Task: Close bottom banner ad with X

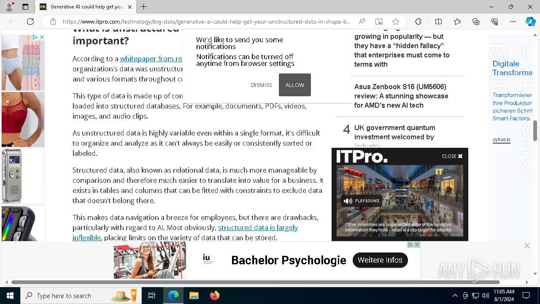Action: 527,245
